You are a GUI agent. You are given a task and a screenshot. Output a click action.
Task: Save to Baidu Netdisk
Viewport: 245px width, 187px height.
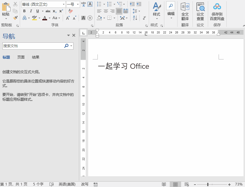pyautogui.click(x=217, y=12)
